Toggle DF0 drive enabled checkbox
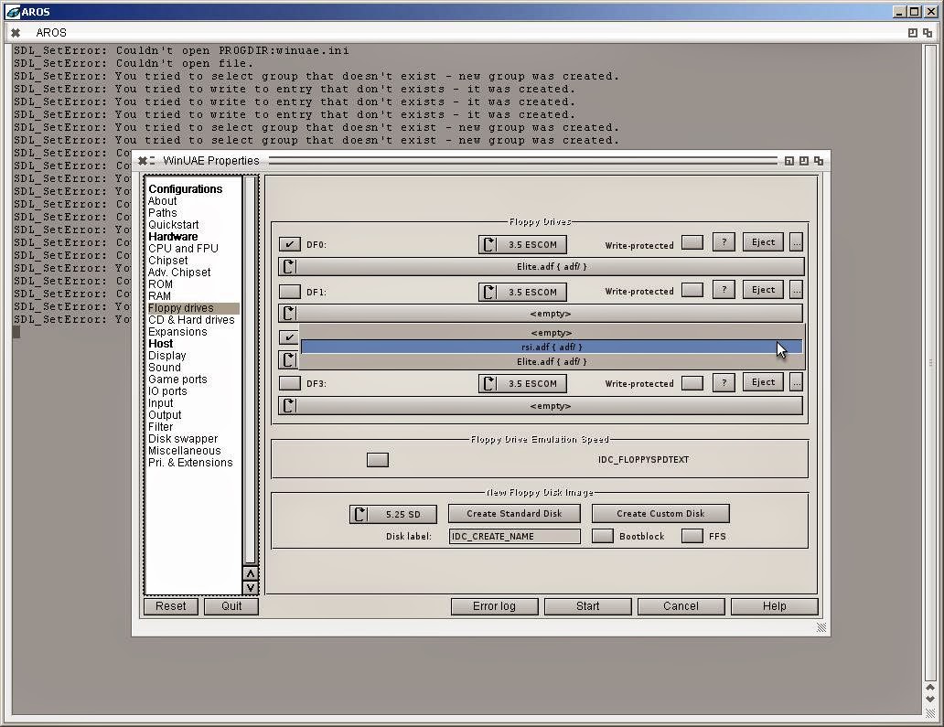 [x=290, y=244]
